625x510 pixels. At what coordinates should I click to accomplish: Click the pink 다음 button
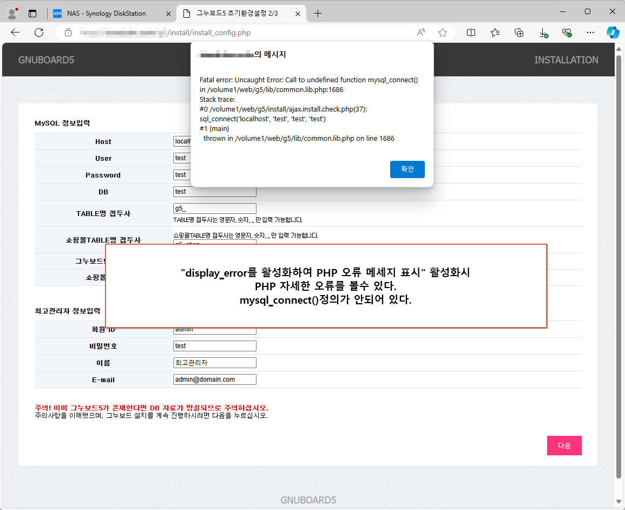pos(564,446)
